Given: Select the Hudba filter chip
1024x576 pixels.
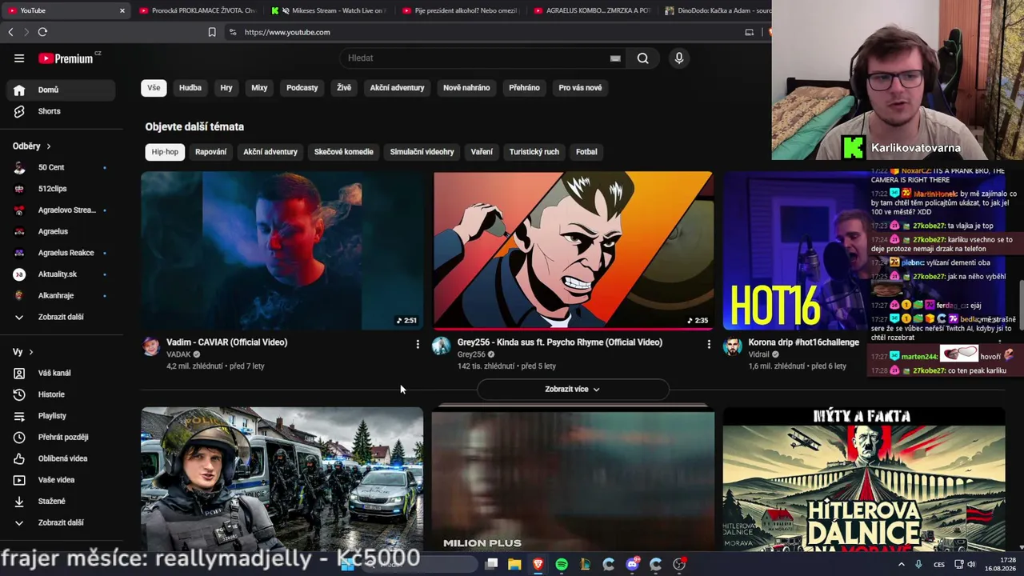Looking at the screenshot, I should point(190,88).
